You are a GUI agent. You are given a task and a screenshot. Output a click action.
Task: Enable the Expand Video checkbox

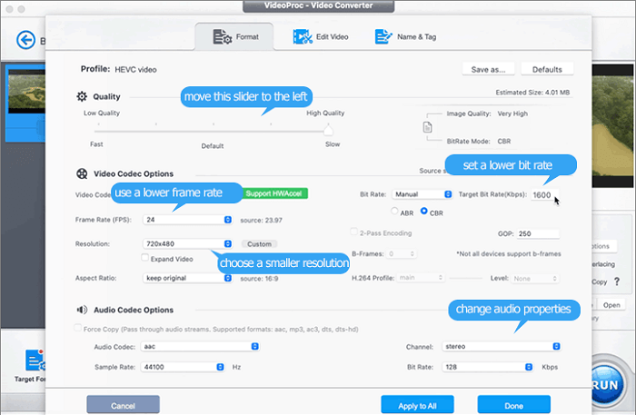(145, 258)
